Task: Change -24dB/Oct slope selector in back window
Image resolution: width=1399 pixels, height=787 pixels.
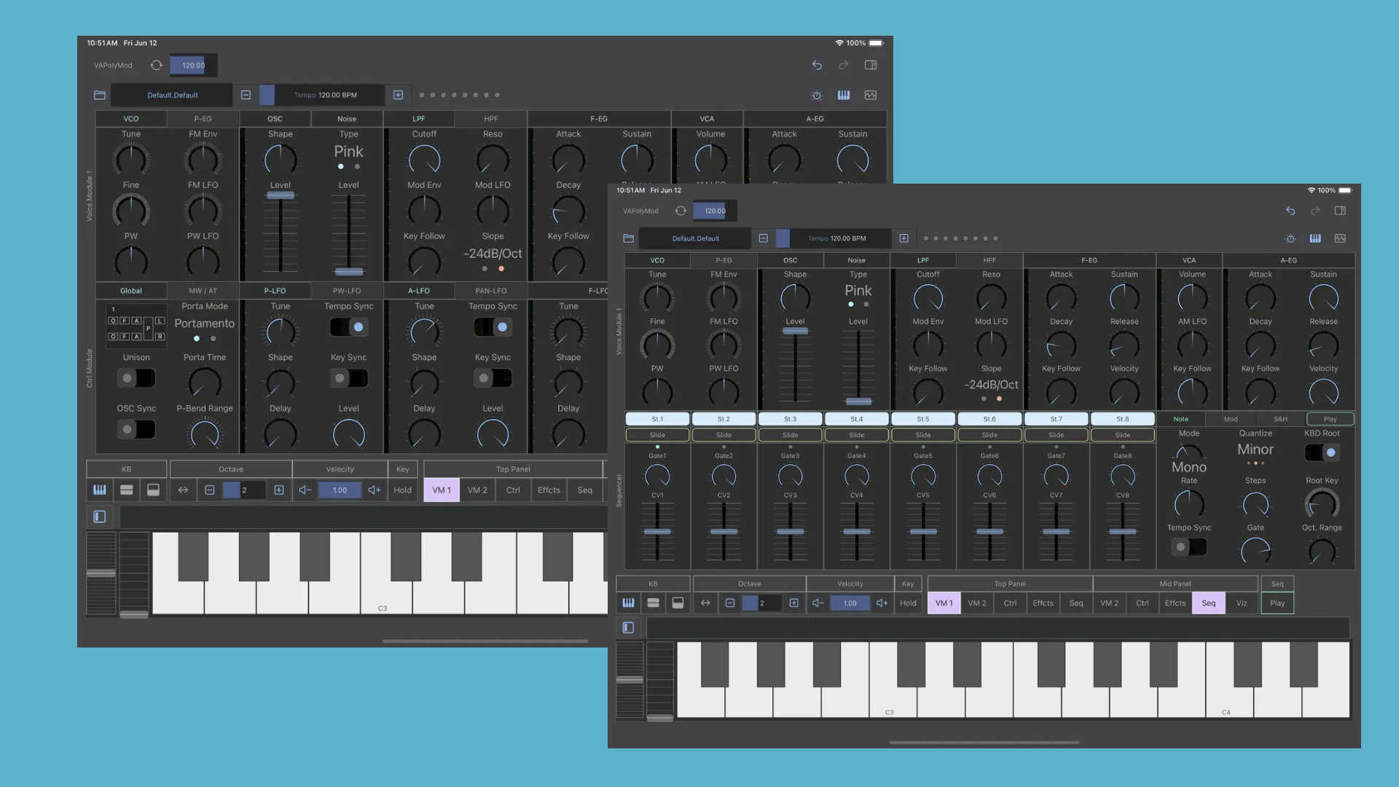Action: [493, 254]
